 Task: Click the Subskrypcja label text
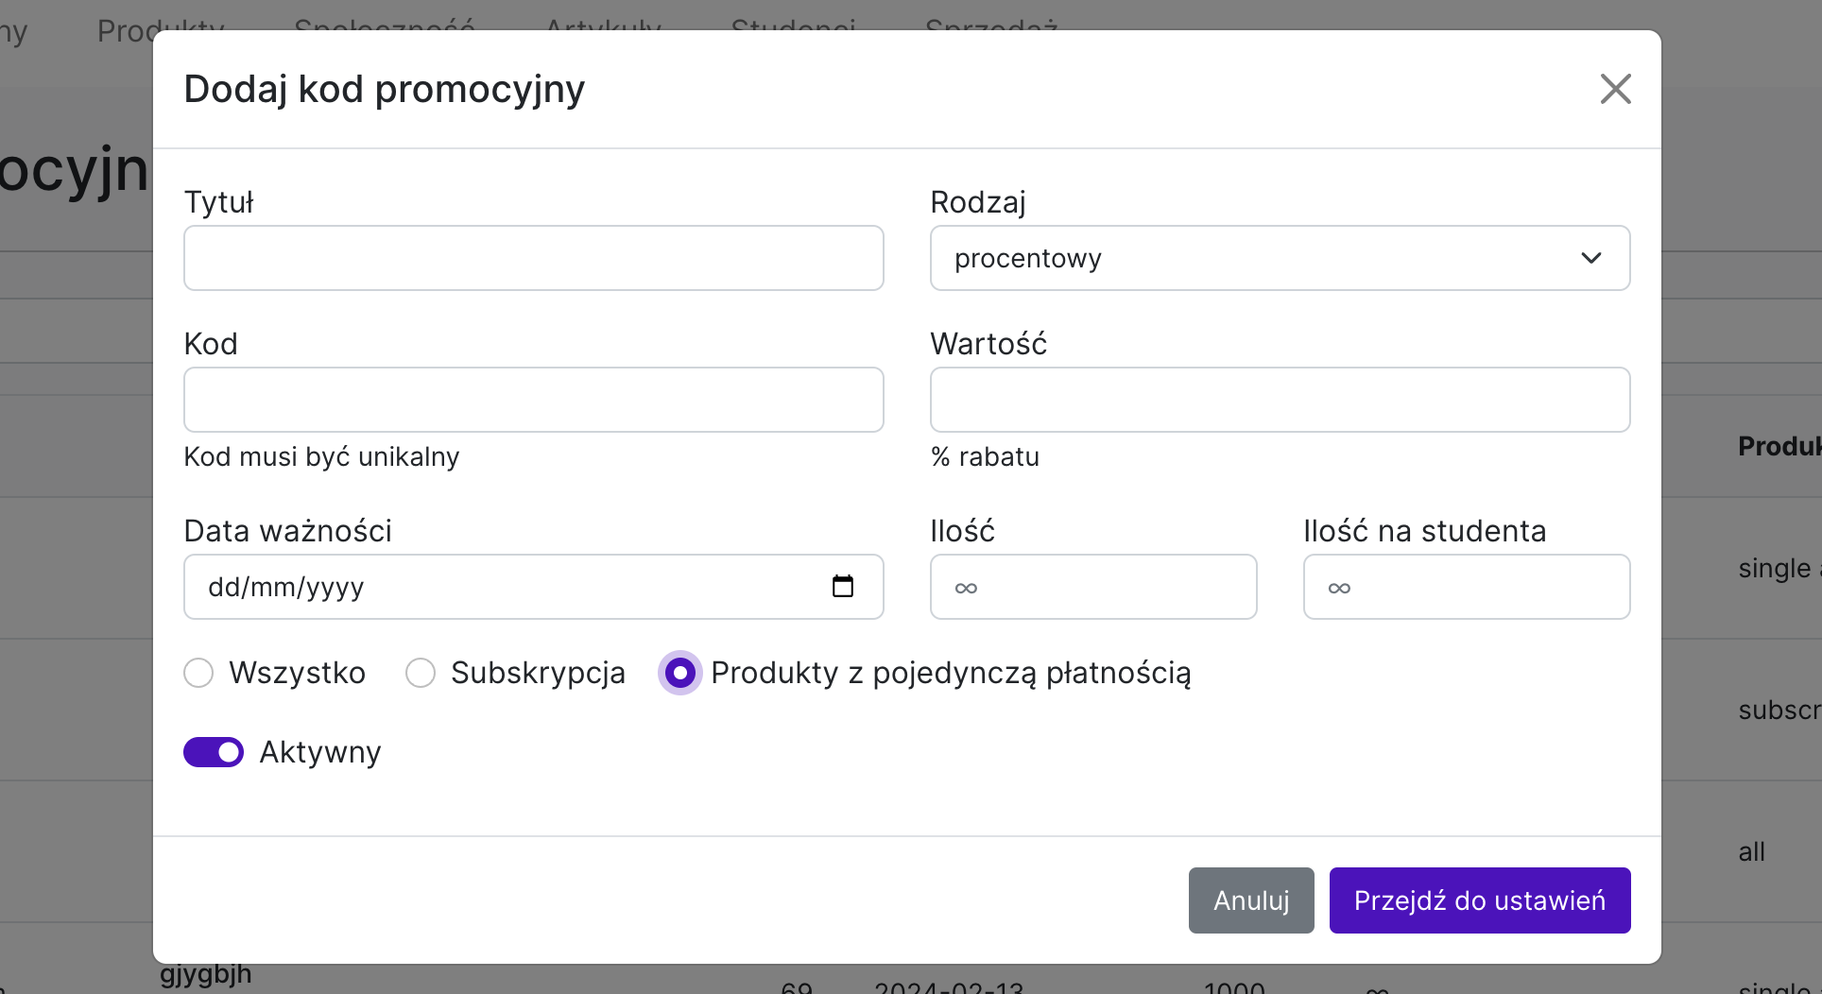(538, 673)
